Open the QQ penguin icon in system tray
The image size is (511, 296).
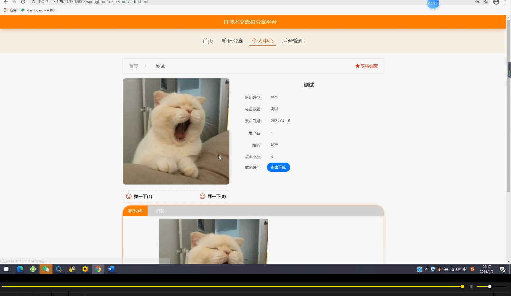coord(439,269)
